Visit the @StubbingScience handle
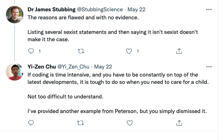Image resolution: width=223 pixels, height=140 pixels. [100, 9]
